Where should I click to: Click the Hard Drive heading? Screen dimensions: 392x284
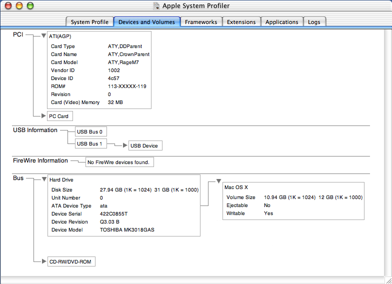click(x=61, y=180)
